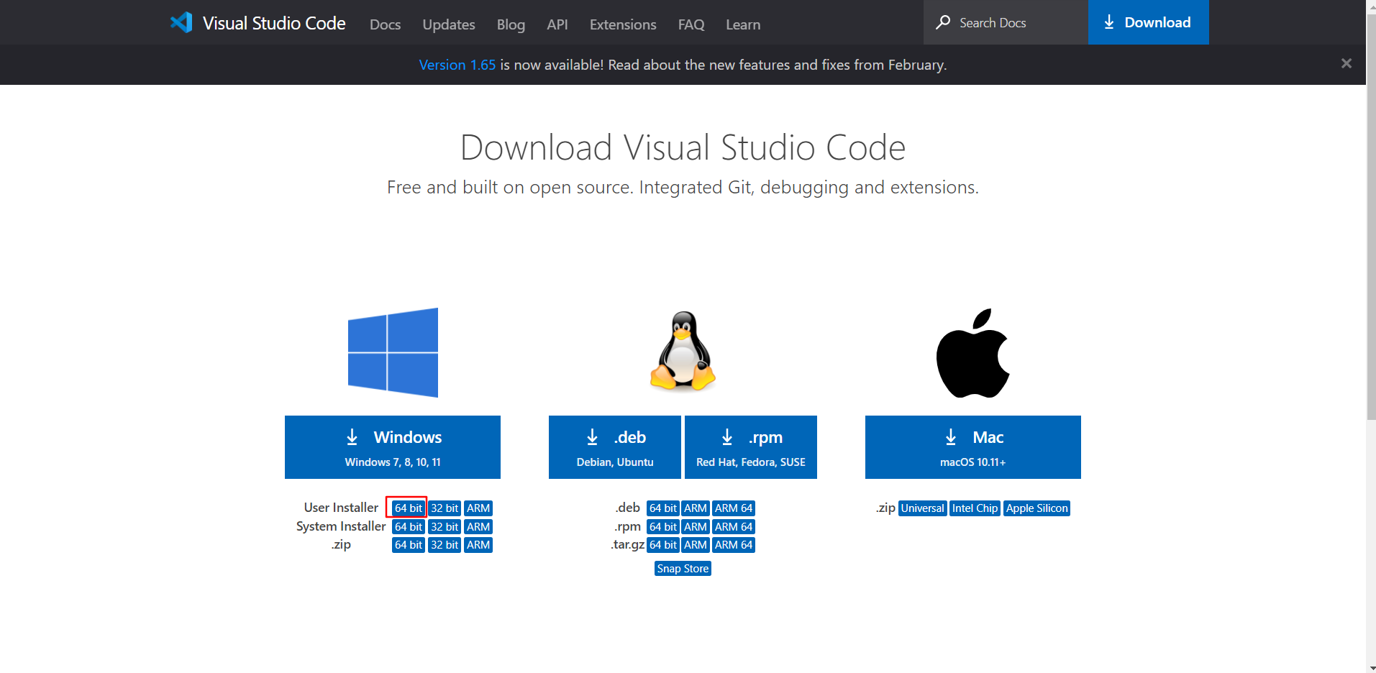Download Linux .deb ARM package
Screen dimensions: 1376x673
(x=696, y=508)
